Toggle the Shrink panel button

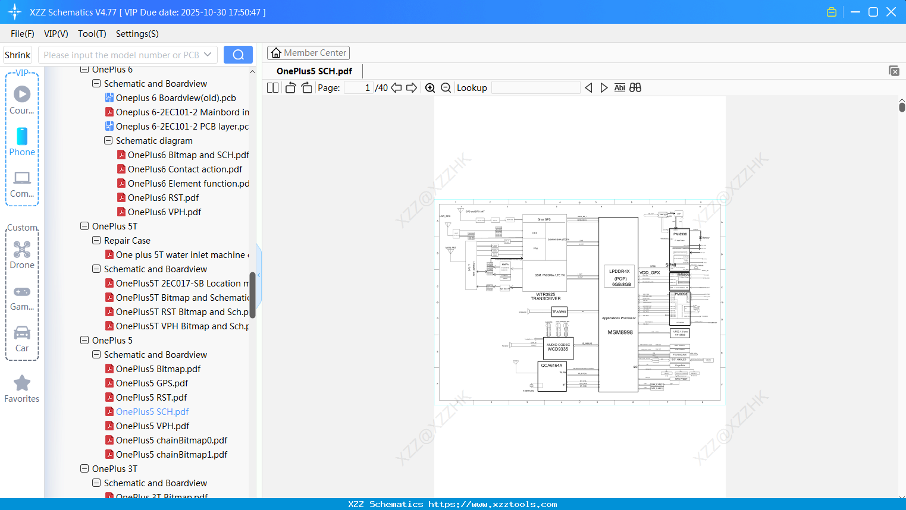(17, 55)
